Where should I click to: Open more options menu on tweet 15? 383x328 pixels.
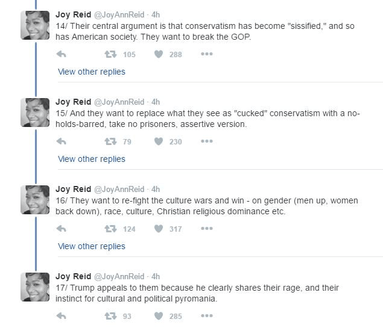pyautogui.click(x=207, y=141)
